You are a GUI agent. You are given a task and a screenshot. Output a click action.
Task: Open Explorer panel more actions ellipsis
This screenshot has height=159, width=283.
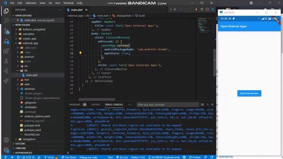pyautogui.click(x=60, y=10)
